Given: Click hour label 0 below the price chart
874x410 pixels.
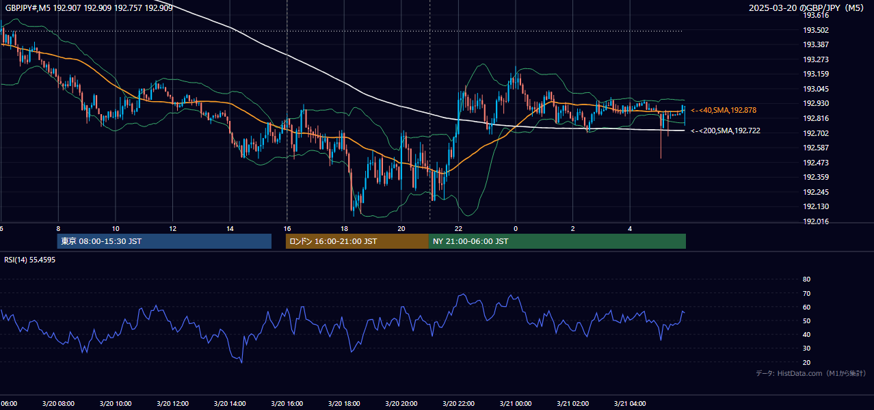Looking at the screenshot, I should tap(516, 228).
